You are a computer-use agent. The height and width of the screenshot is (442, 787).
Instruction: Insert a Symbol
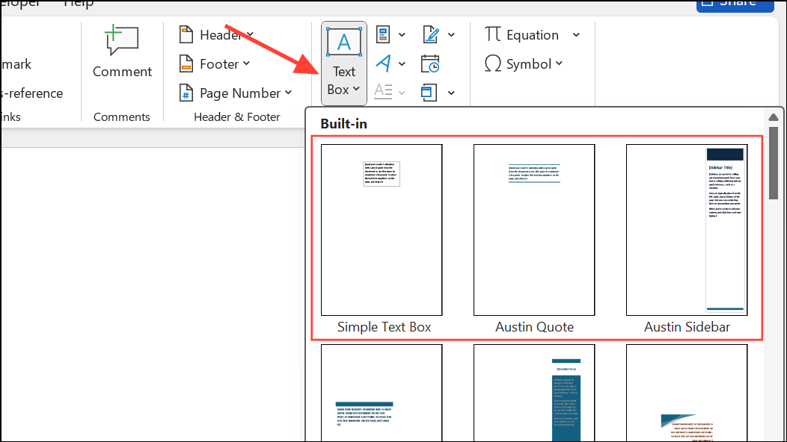(x=524, y=63)
